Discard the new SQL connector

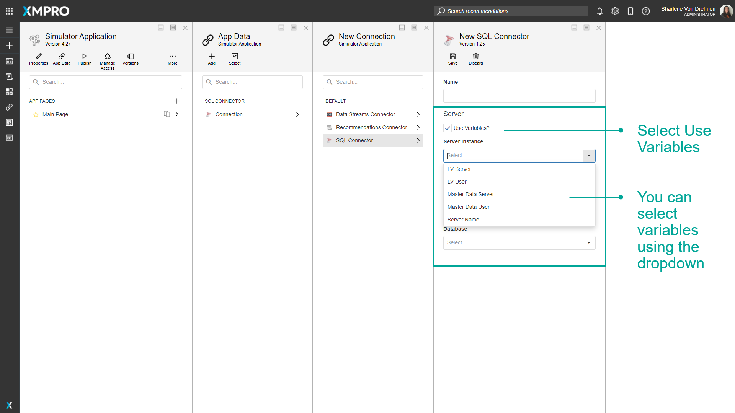coord(475,56)
